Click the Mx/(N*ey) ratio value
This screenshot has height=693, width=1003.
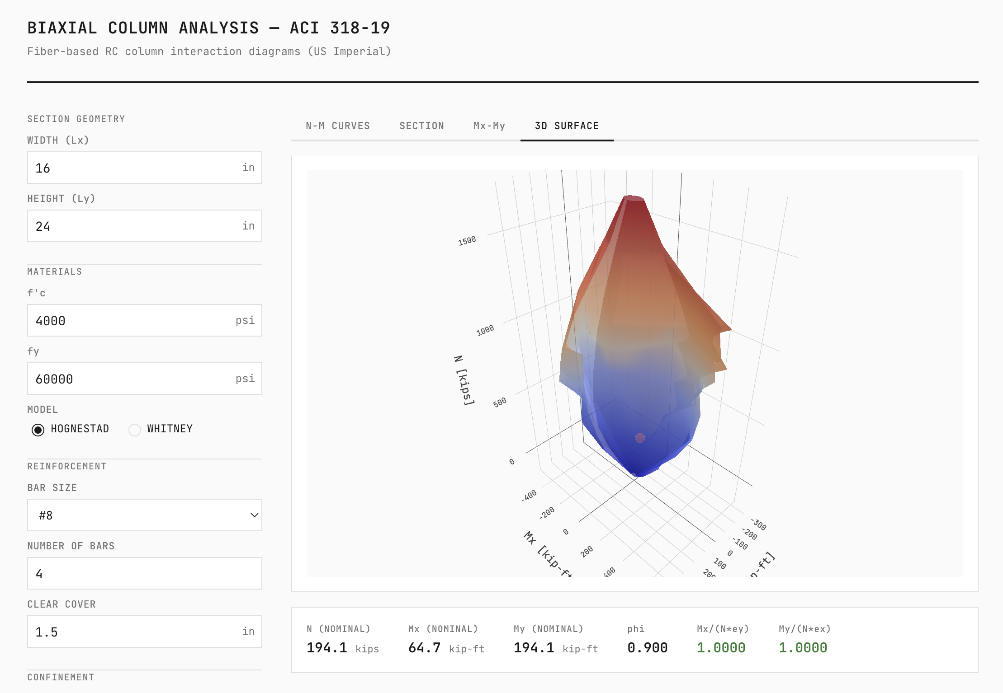tap(721, 648)
